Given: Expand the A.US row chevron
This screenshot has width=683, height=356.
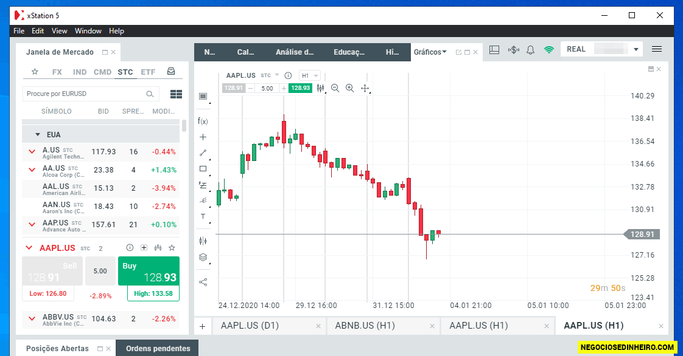Looking at the screenshot, I should tap(32, 152).
